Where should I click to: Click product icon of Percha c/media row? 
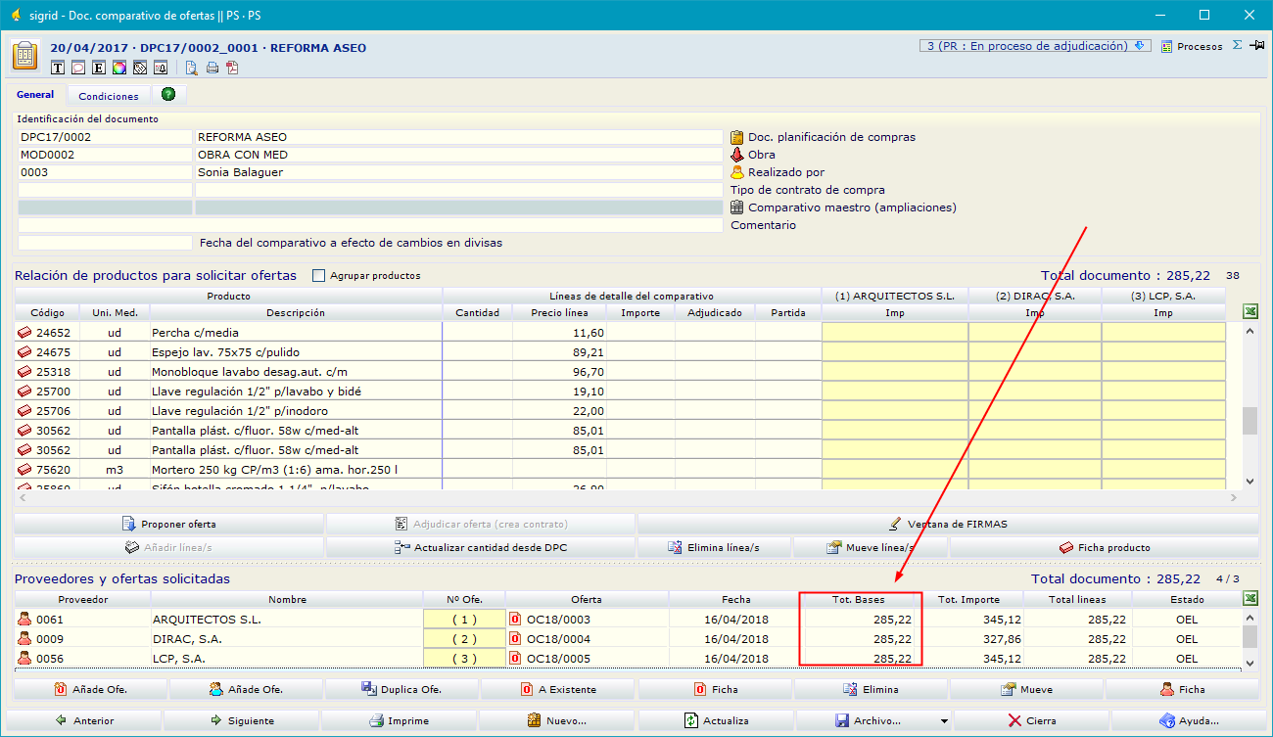[x=24, y=333]
